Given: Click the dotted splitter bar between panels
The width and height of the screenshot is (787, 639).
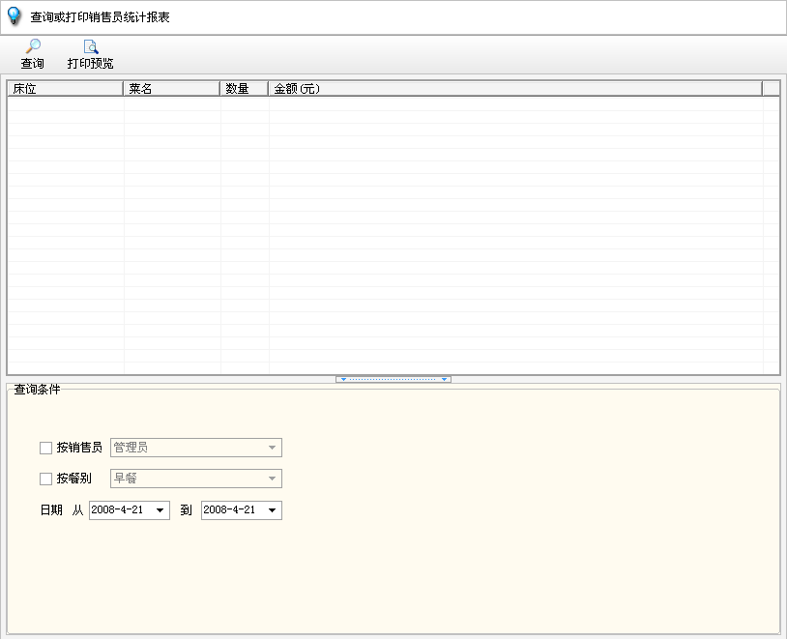Looking at the screenshot, I should pyautogui.click(x=393, y=380).
